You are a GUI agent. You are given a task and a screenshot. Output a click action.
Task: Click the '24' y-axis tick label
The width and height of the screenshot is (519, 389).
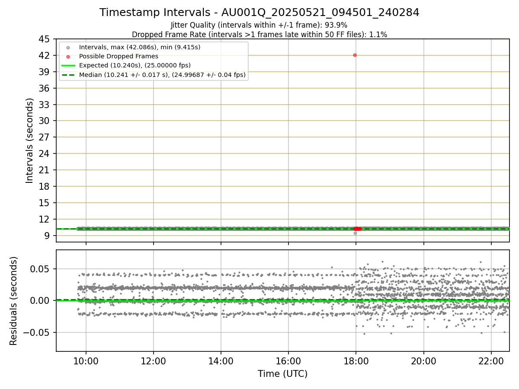coord(44,154)
